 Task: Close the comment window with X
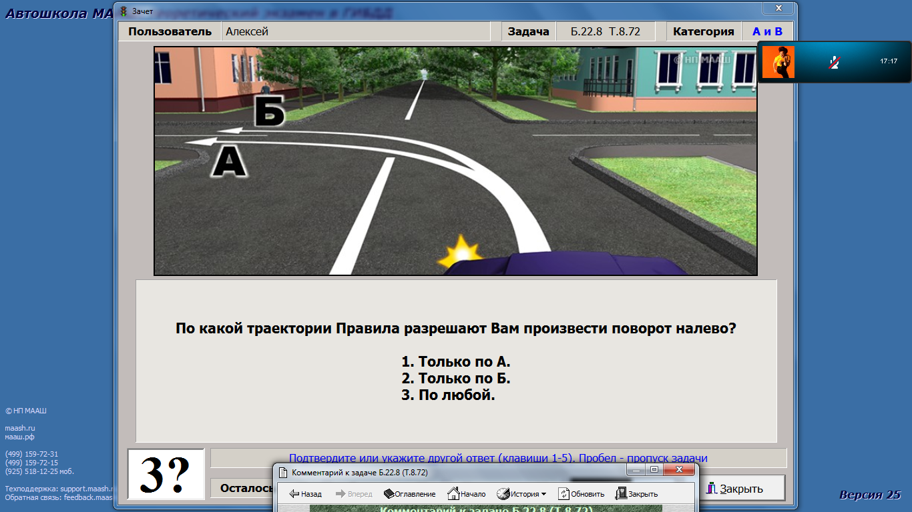point(679,469)
